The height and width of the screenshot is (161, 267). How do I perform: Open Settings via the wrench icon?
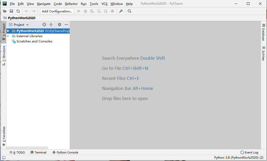pyautogui.click(x=121, y=11)
